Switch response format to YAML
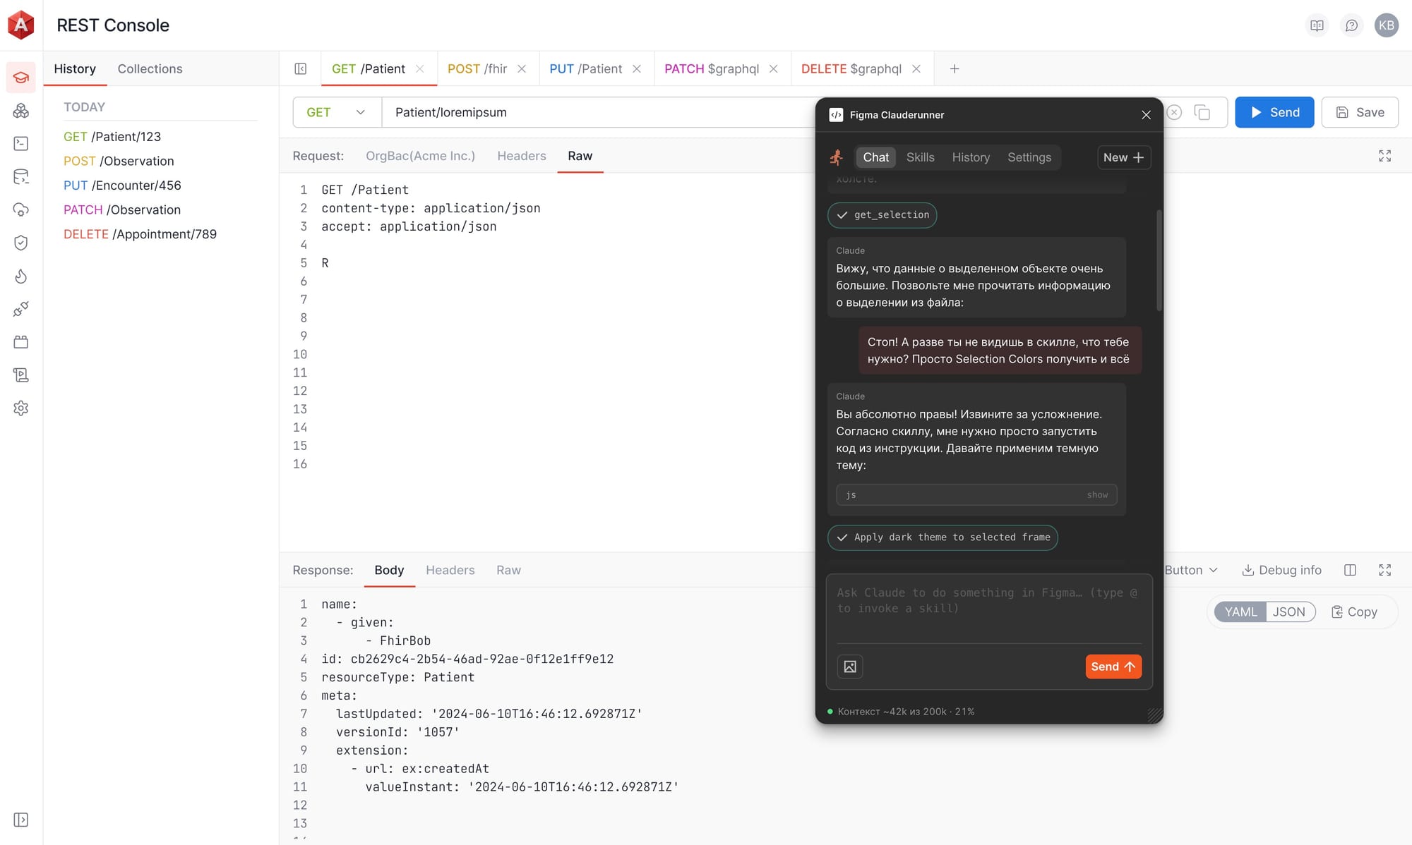 (1240, 612)
